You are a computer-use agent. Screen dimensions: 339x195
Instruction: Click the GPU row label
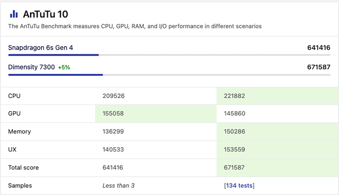14,114
